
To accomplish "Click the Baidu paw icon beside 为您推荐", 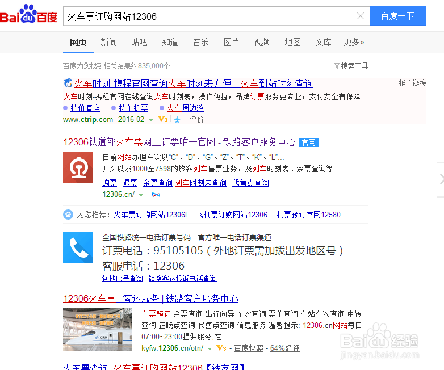I will [68, 215].
